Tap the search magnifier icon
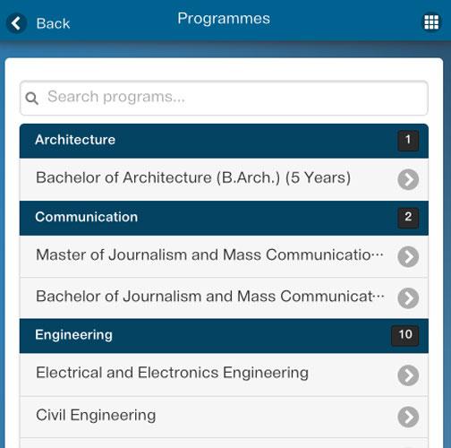 [31, 98]
